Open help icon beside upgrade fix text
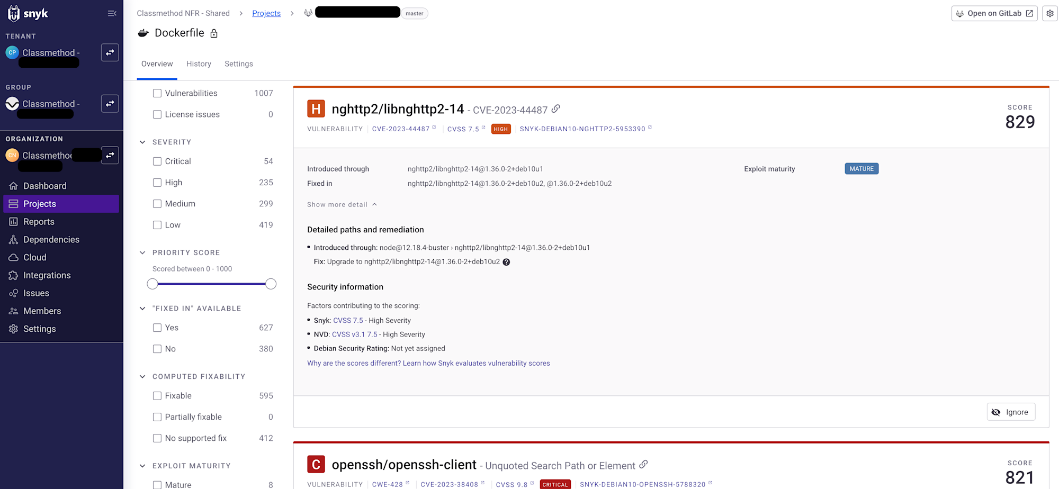1059x489 pixels. [x=506, y=262]
